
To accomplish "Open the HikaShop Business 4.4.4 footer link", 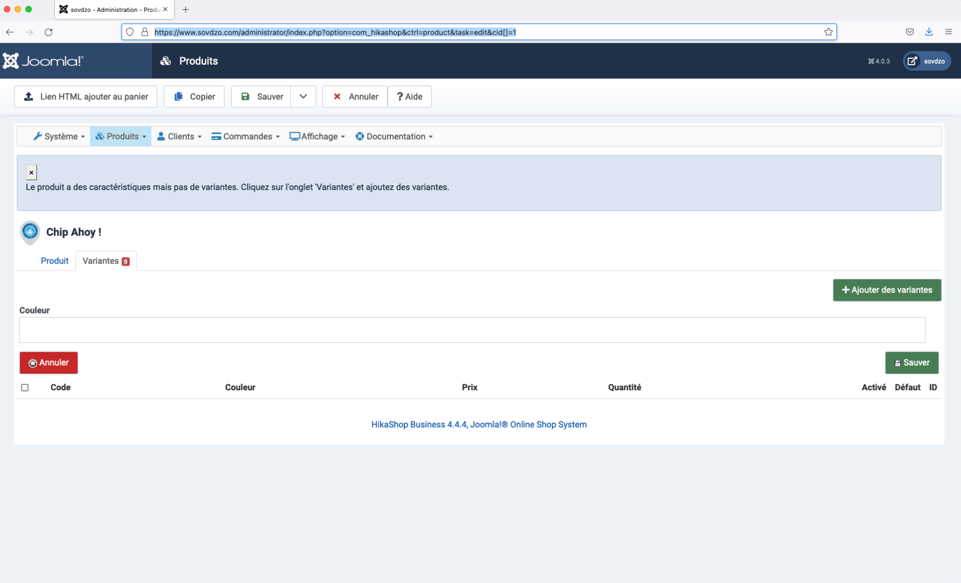I will (479, 424).
